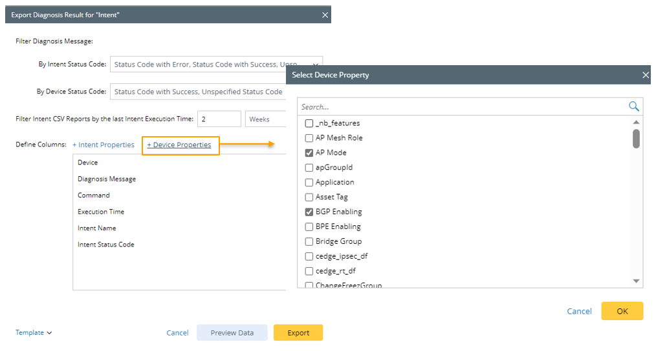656x351 pixels.
Task: Click the Preview Data button
Action: click(x=232, y=333)
